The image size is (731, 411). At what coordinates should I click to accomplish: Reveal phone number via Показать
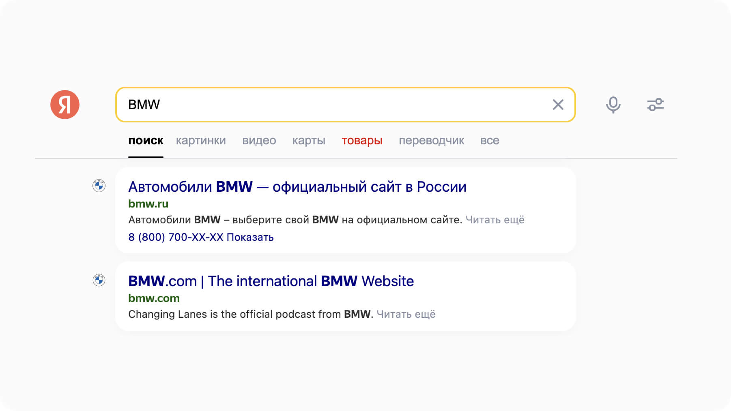pos(250,237)
